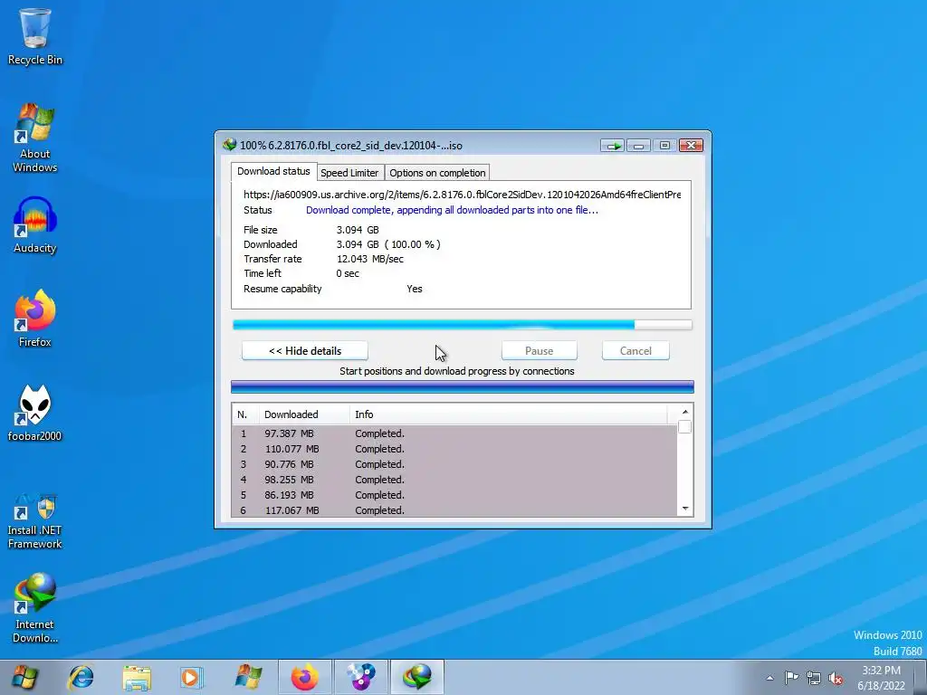Open the About Windows shortcut
This screenshot has height=695, width=927.
pos(35,138)
